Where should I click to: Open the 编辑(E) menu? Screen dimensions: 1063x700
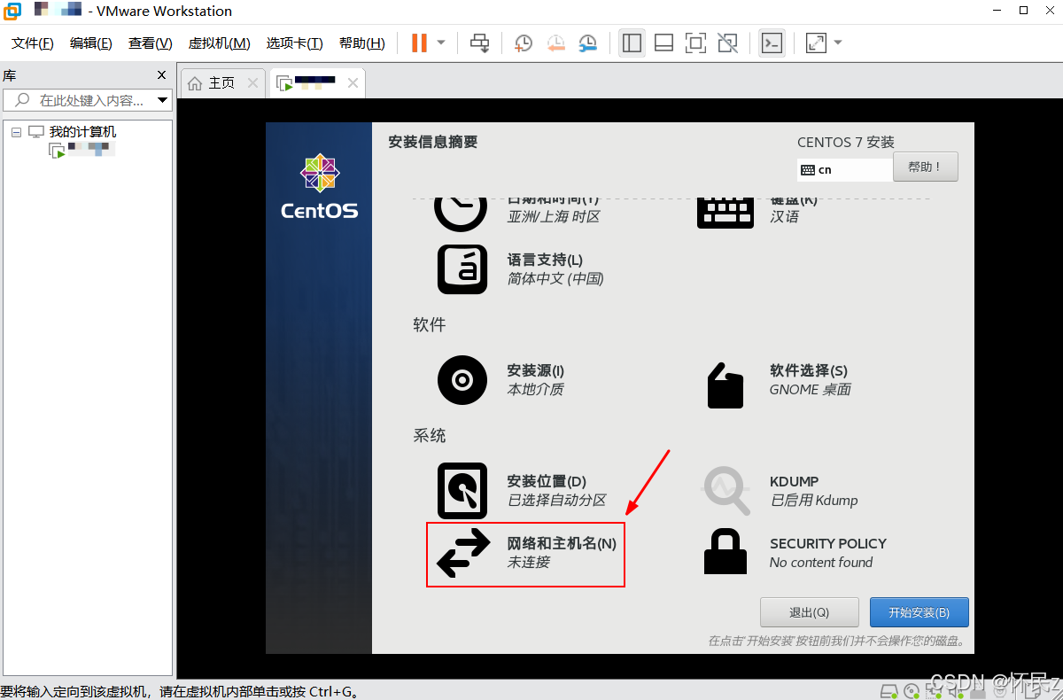pos(91,43)
